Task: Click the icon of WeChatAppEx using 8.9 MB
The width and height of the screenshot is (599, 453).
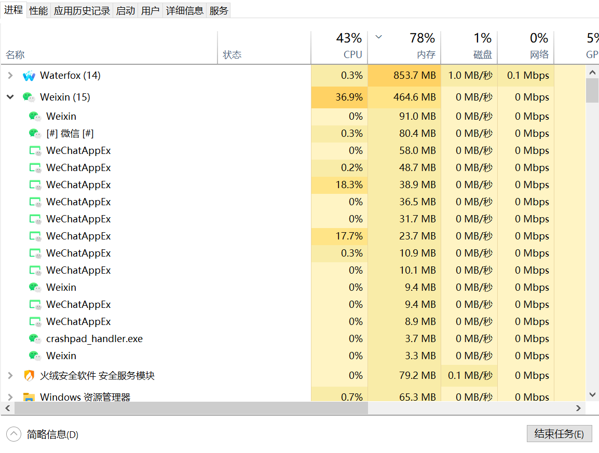Action: pyautogui.click(x=35, y=322)
